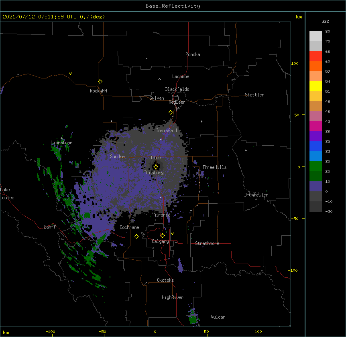Select the red 60–65 dBZ legend swatch
This screenshot has height=337, width=346.
point(315,56)
